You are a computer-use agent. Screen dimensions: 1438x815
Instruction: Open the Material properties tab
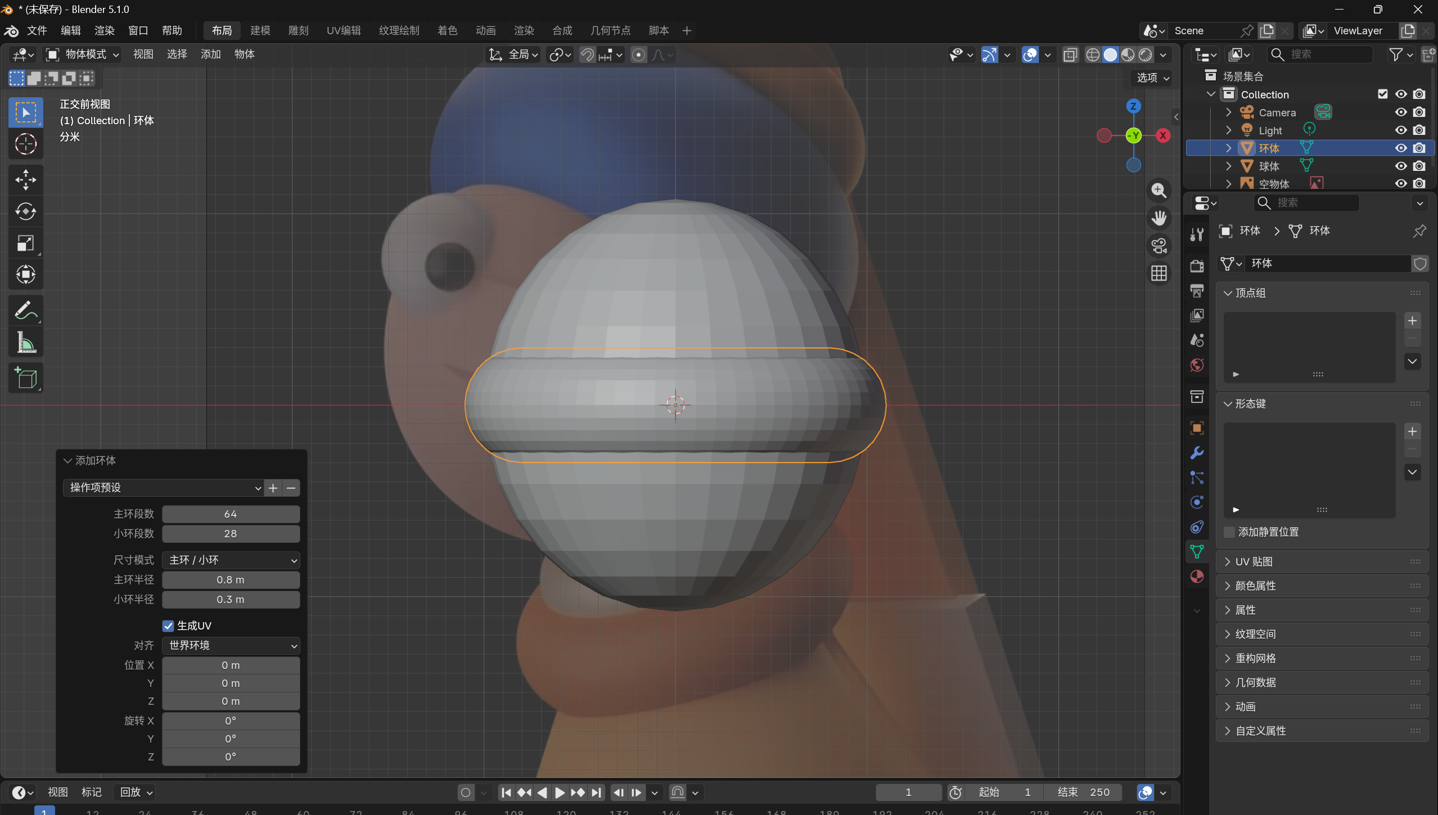(1197, 577)
